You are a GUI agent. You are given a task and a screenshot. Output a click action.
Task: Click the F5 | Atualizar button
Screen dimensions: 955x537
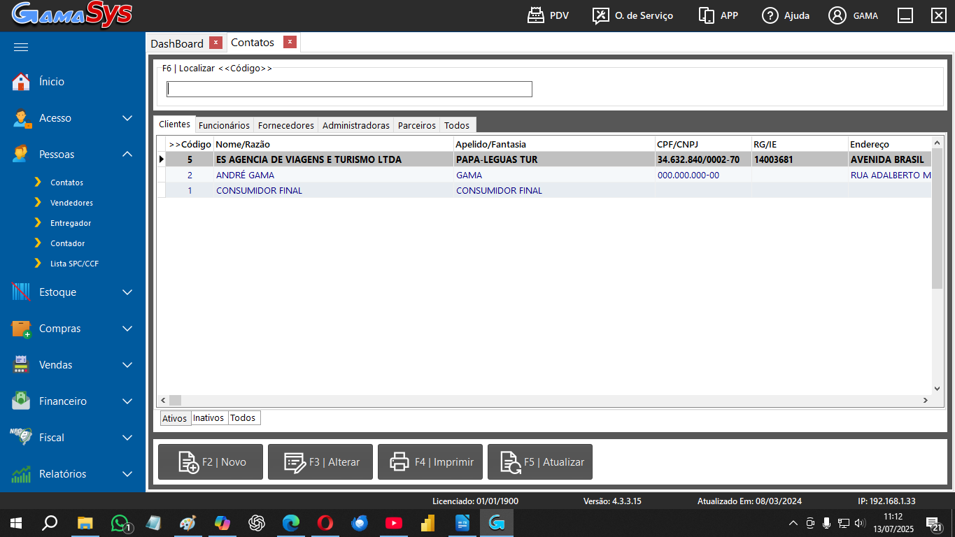[539, 462]
